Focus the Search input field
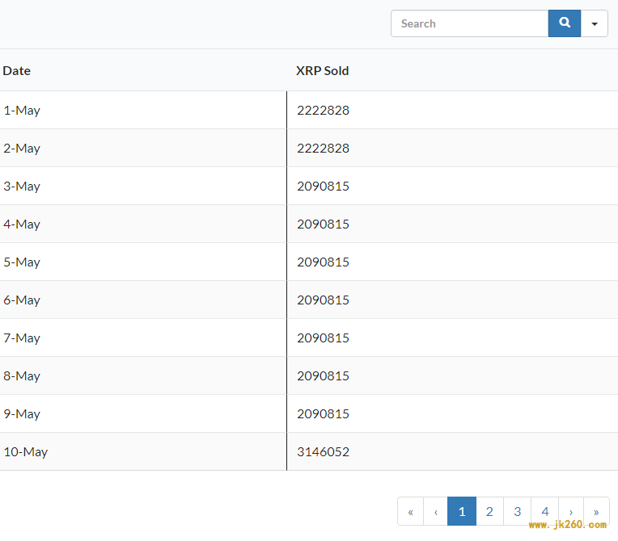The width and height of the screenshot is (618, 541). point(469,23)
